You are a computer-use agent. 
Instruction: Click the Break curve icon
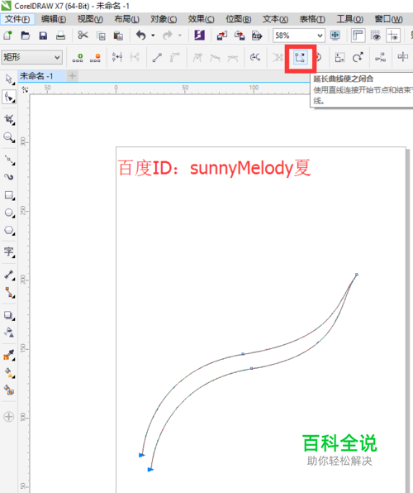(x=135, y=57)
